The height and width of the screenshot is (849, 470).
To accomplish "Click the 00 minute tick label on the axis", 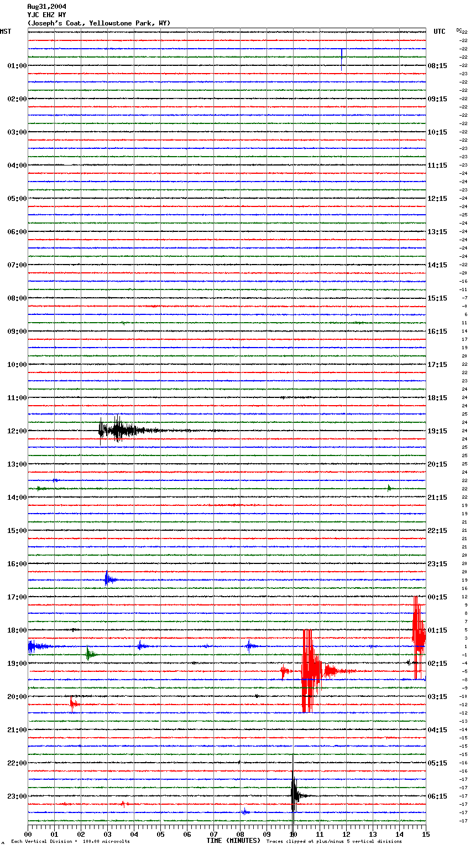I will pos(28,834).
